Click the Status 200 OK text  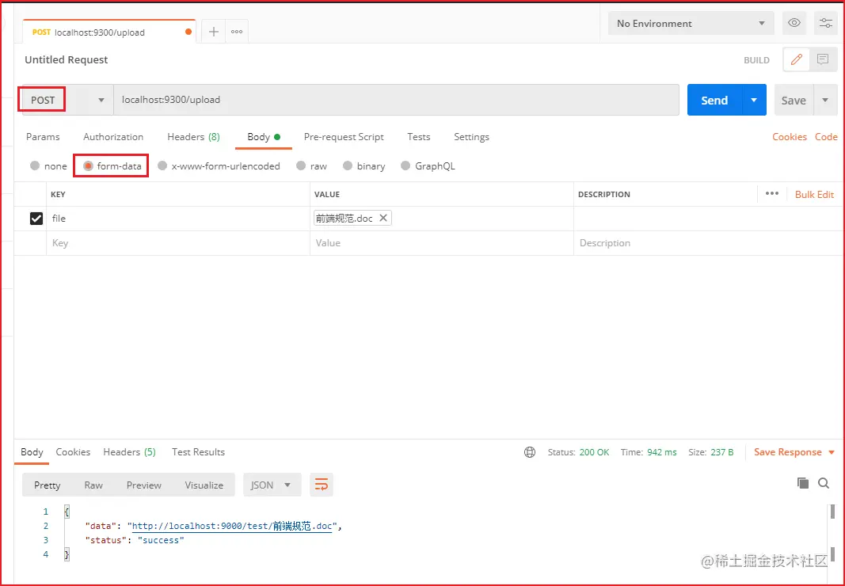pos(578,452)
